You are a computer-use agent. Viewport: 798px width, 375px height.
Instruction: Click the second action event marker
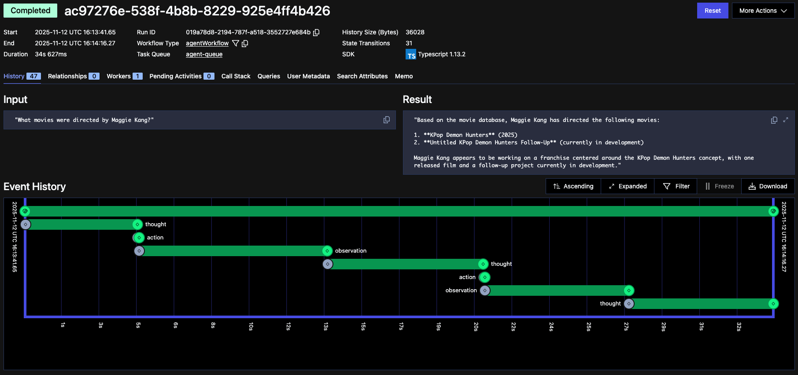click(x=485, y=277)
